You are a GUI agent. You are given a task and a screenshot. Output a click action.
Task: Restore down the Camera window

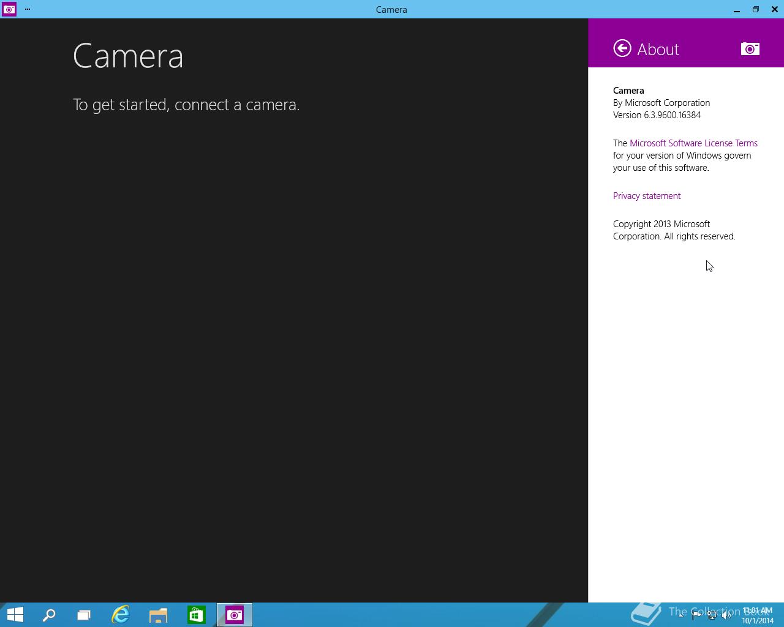pyautogui.click(x=756, y=9)
